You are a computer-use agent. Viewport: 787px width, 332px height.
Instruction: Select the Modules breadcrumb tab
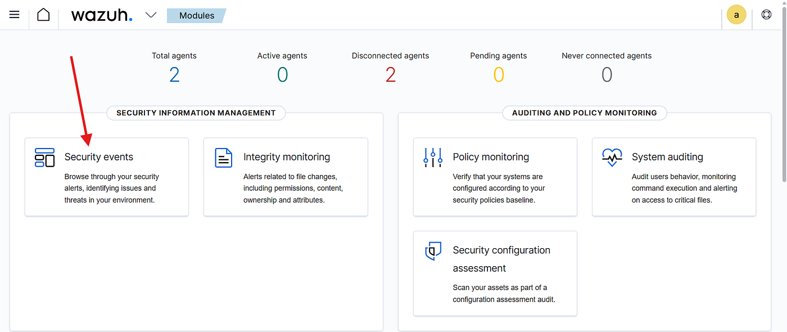197,16
